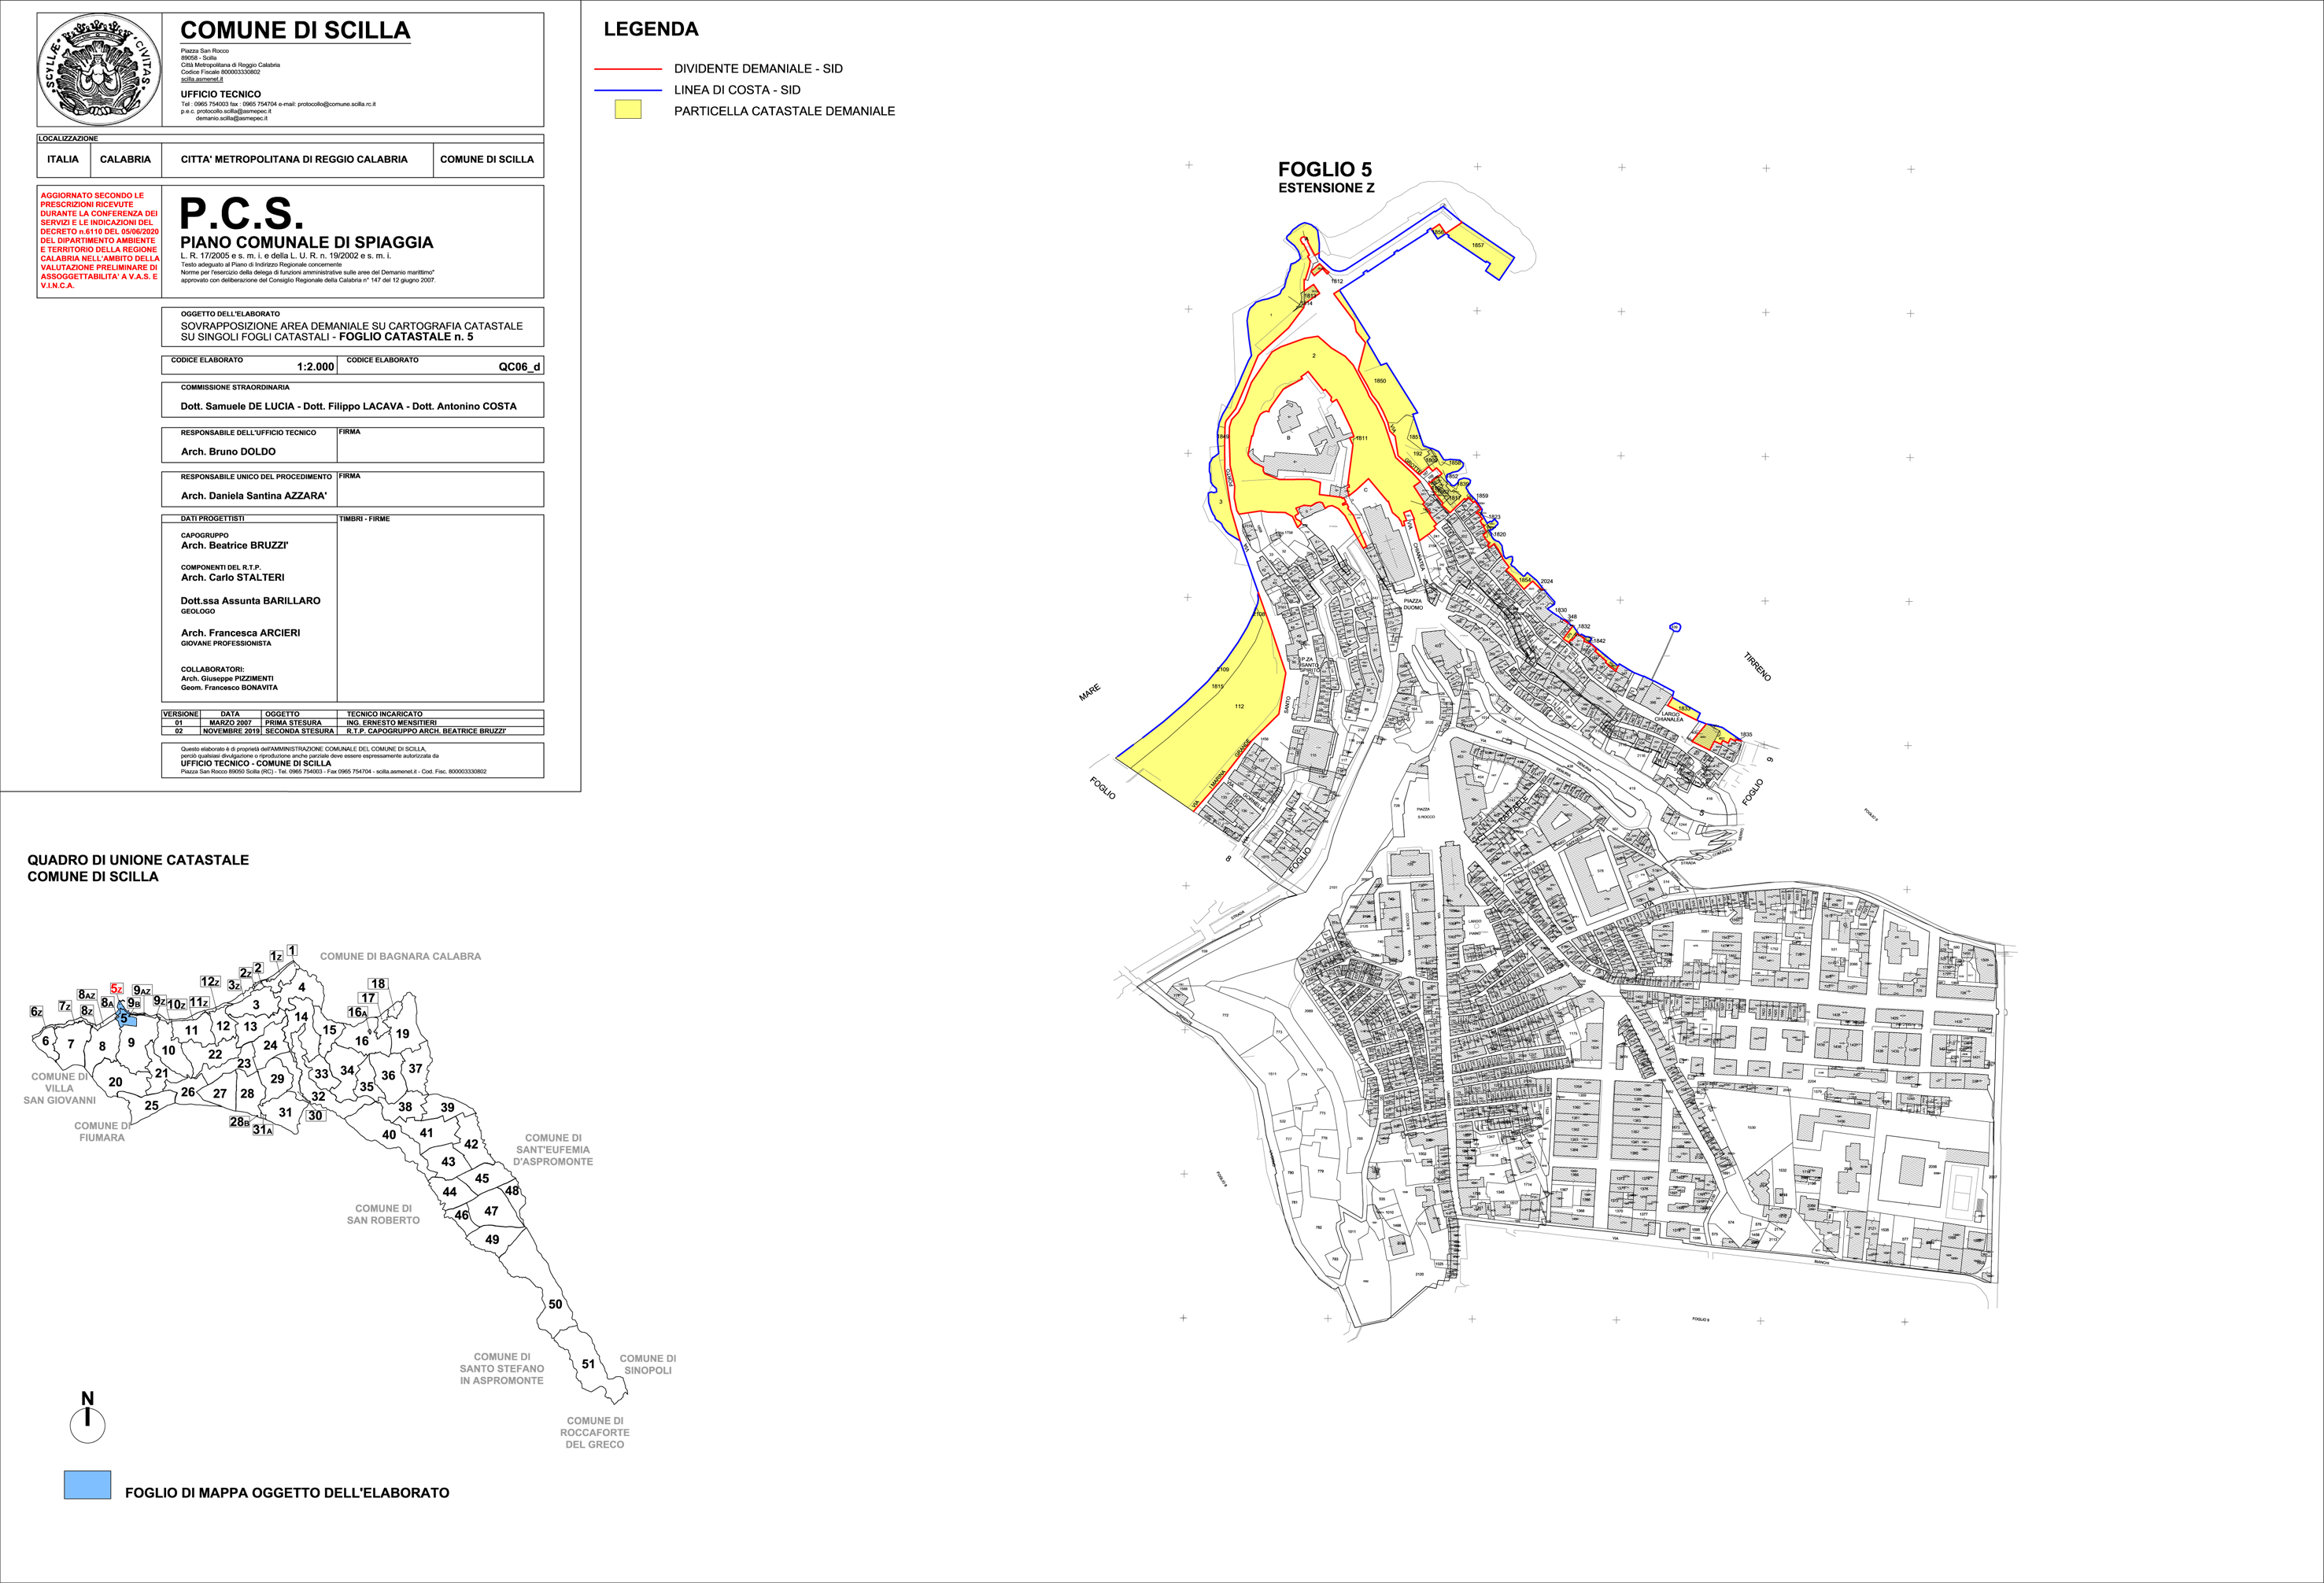
Task: Click the blue Linea di Costa legend line
Action: [628, 90]
